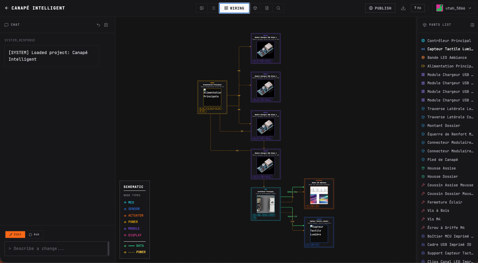Open the utah_5066 account dropdown
This screenshot has width=478, height=263.
click(454, 8)
